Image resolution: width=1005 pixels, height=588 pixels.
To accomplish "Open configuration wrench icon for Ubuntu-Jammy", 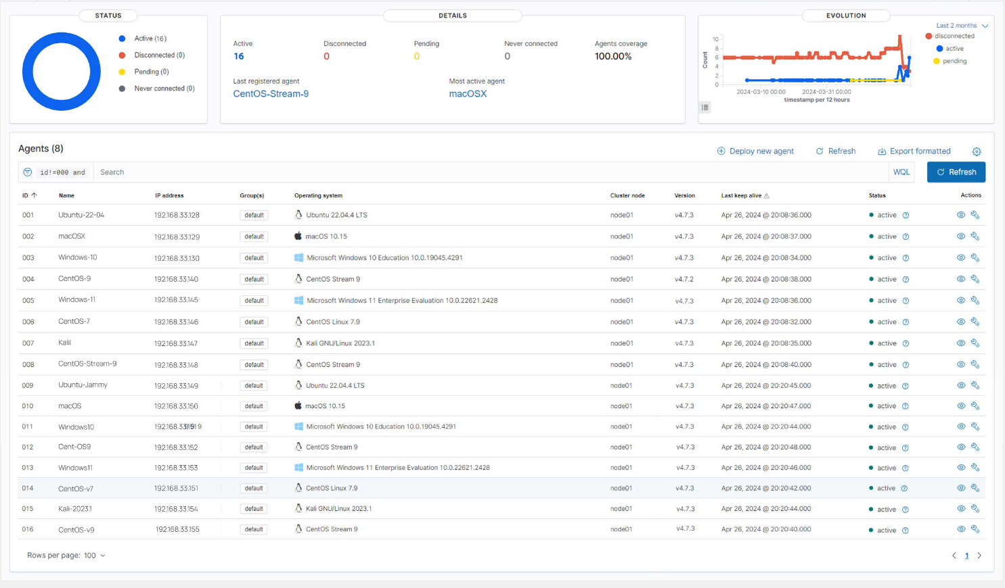I will pos(975,385).
